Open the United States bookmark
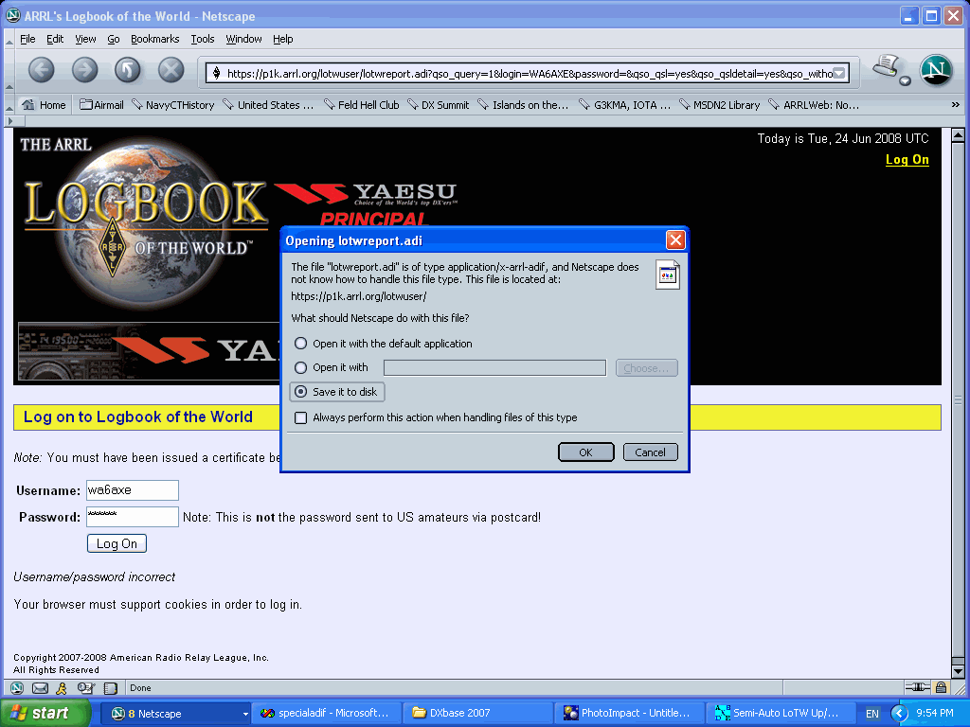Screen dimensions: 970x727 tap(268, 105)
